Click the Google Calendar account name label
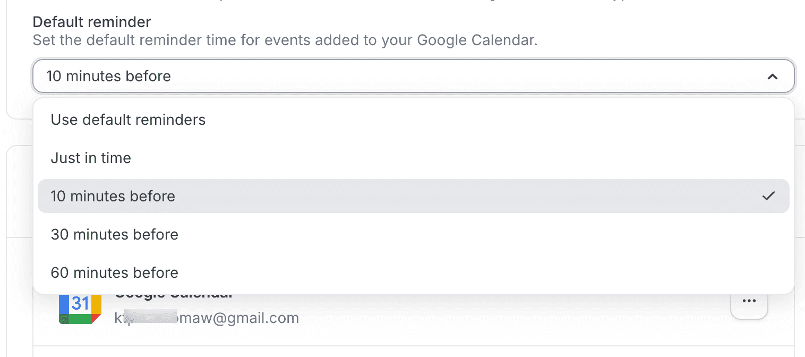805x357 pixels. (x=173, y=293)
